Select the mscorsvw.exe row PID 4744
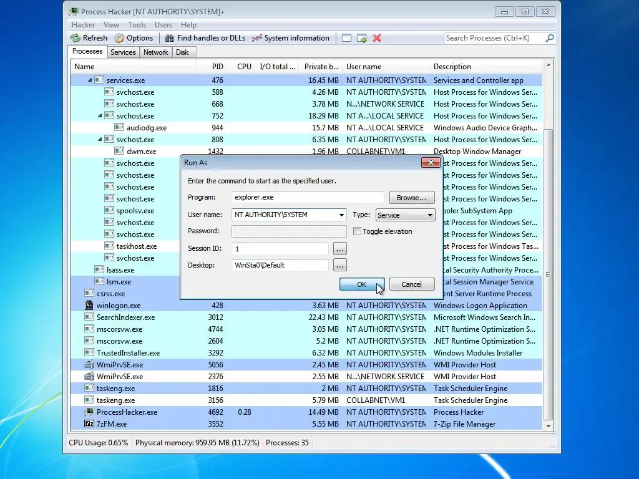 pyautogui.click(x=306, y=329)
